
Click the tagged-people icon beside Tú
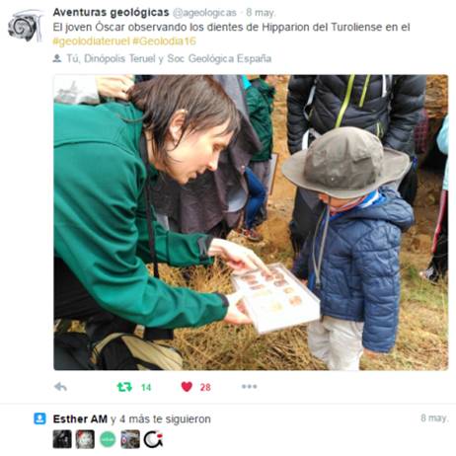tap(57, 58)
